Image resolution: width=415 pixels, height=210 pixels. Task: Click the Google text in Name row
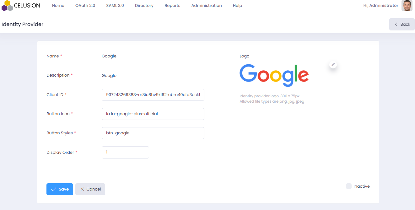click(109, 56)
